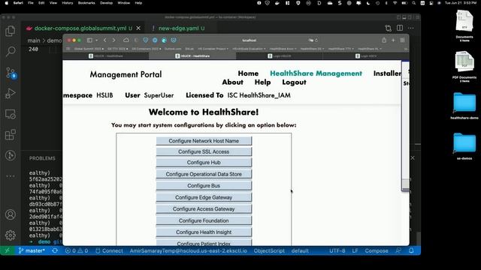The image size is (481, 270).
Task: Select the PROBLEMS panel tab
Action: click(x=42, y=158)
